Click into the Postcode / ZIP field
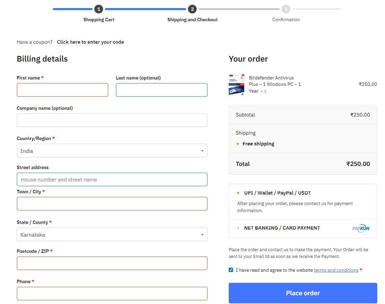 (112, 263)
